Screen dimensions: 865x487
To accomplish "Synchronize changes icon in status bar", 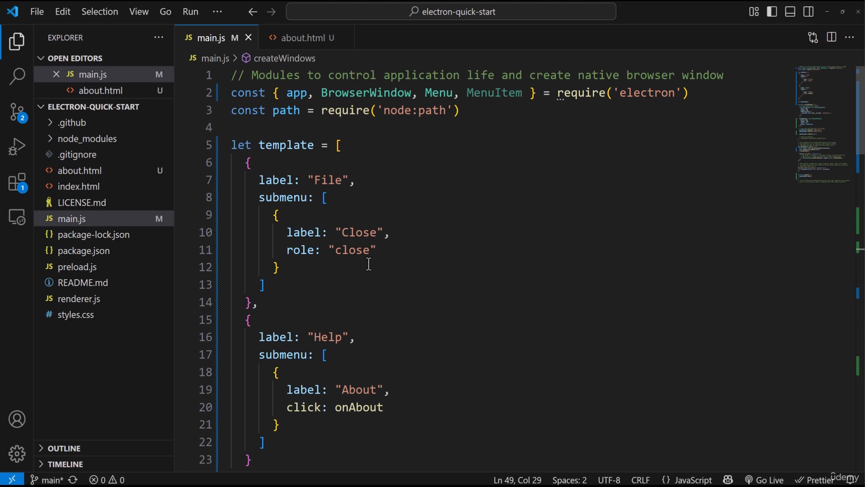I will pos(73,480).
